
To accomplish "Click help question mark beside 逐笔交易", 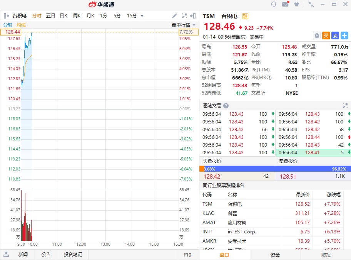I will [226, 106].
